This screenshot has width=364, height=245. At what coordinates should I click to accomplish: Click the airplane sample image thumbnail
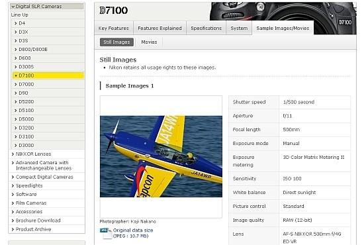click(161, 156)
